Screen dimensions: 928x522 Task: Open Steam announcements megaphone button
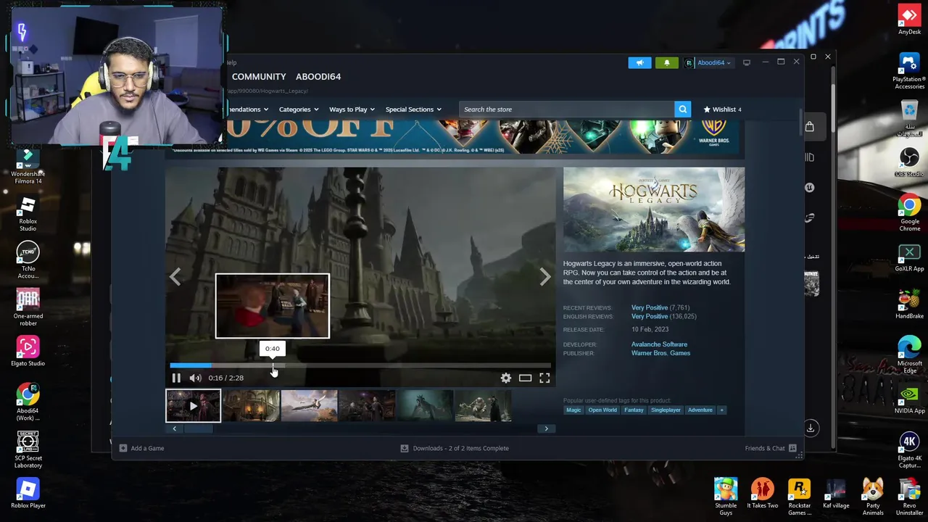coord(640,63)
